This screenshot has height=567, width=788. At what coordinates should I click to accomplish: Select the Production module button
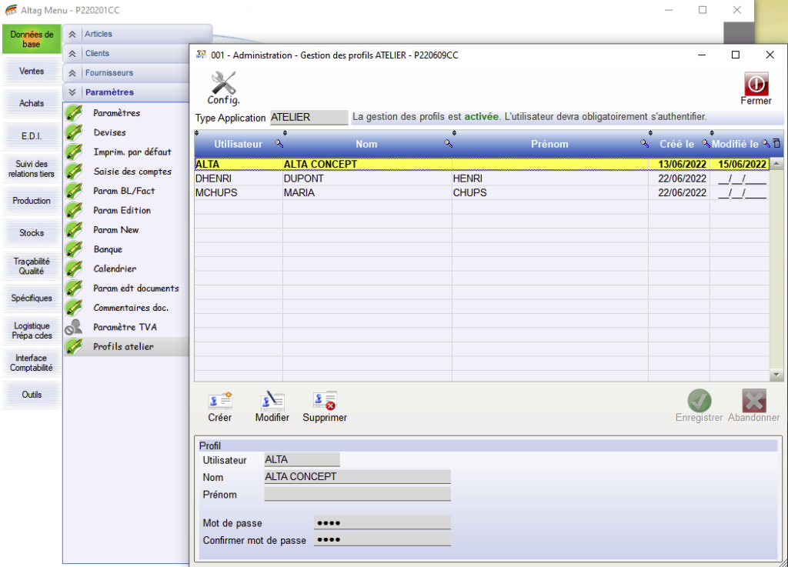32,201
